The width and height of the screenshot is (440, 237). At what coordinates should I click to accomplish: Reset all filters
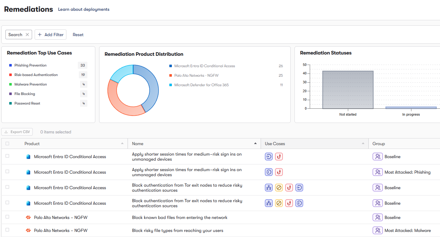click(x=78, y=35)
